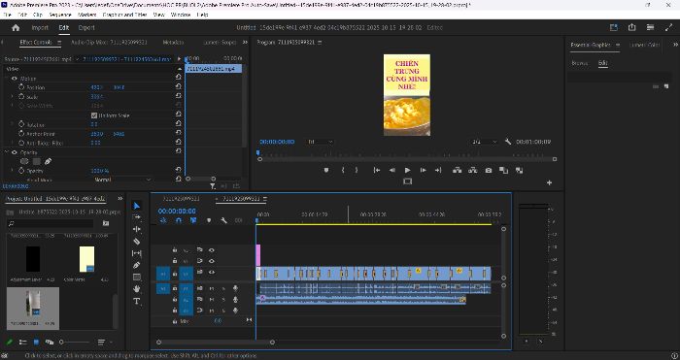Mute audio track A1

click(x=212, y=288)
